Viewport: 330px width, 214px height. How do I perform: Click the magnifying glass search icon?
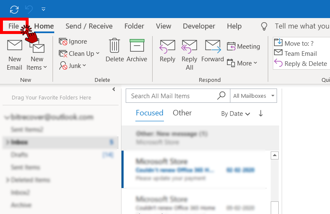pos(221,96)
